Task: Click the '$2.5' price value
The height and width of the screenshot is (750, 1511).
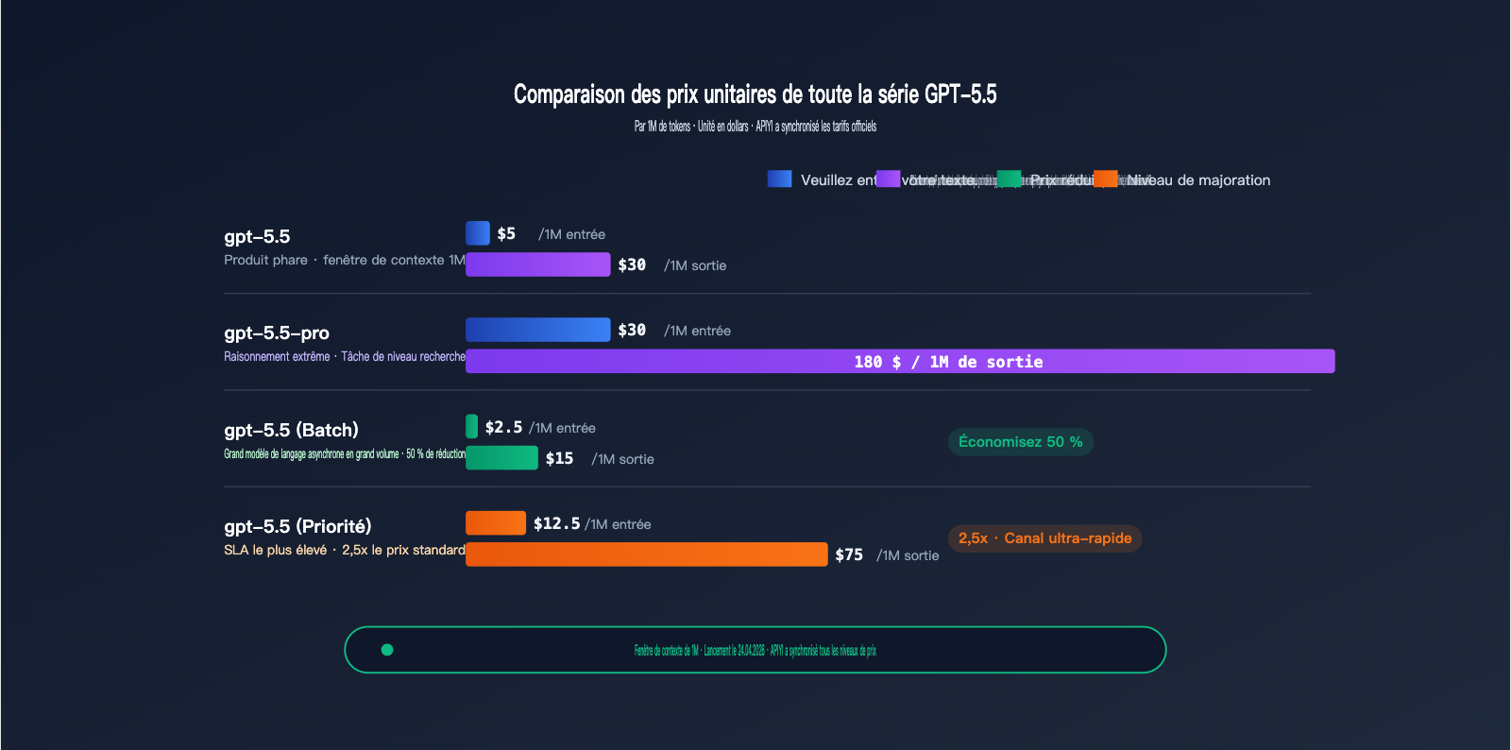Action: pos(503,427)
